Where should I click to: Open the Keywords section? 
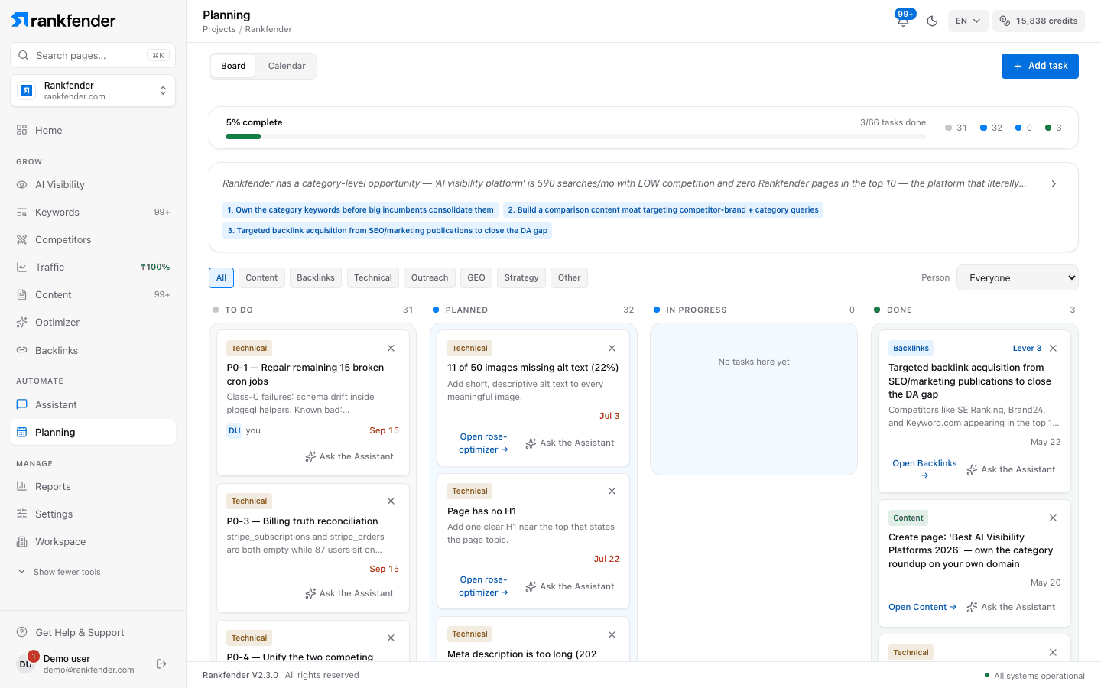93,212
